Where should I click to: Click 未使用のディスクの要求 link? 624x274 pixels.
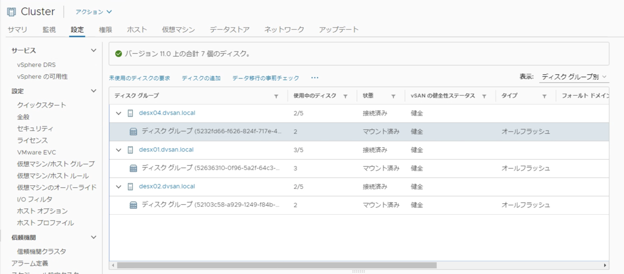tap(139, 78)
